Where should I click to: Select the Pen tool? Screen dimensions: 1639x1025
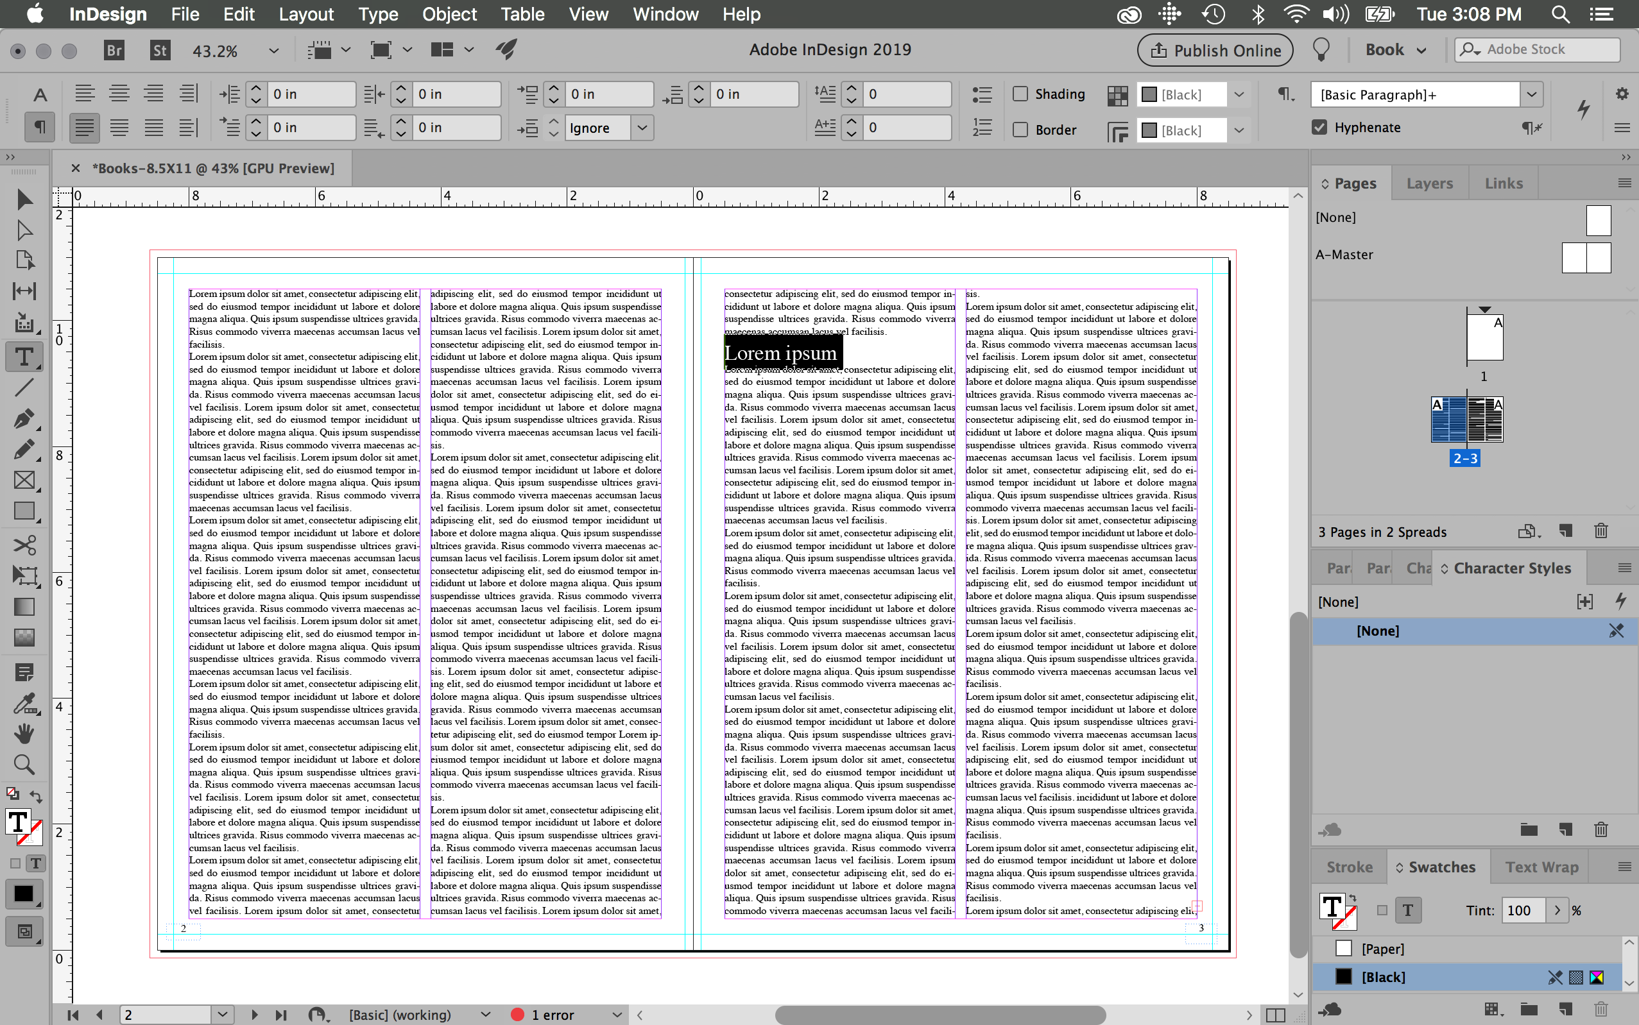click(24, 419)
